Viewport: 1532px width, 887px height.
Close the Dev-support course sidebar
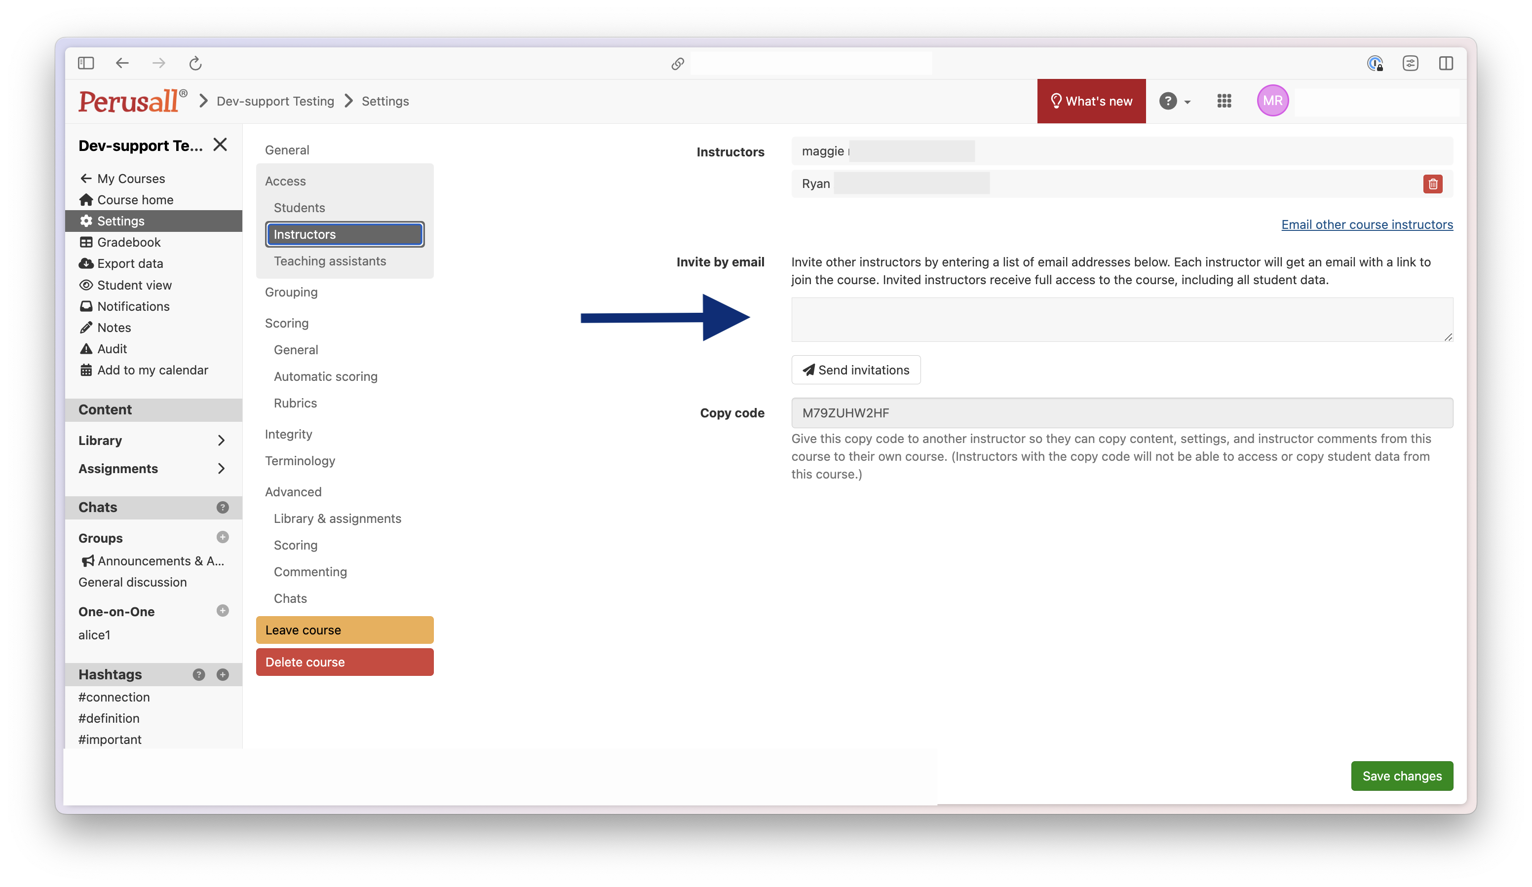click(x=220, y=145)
